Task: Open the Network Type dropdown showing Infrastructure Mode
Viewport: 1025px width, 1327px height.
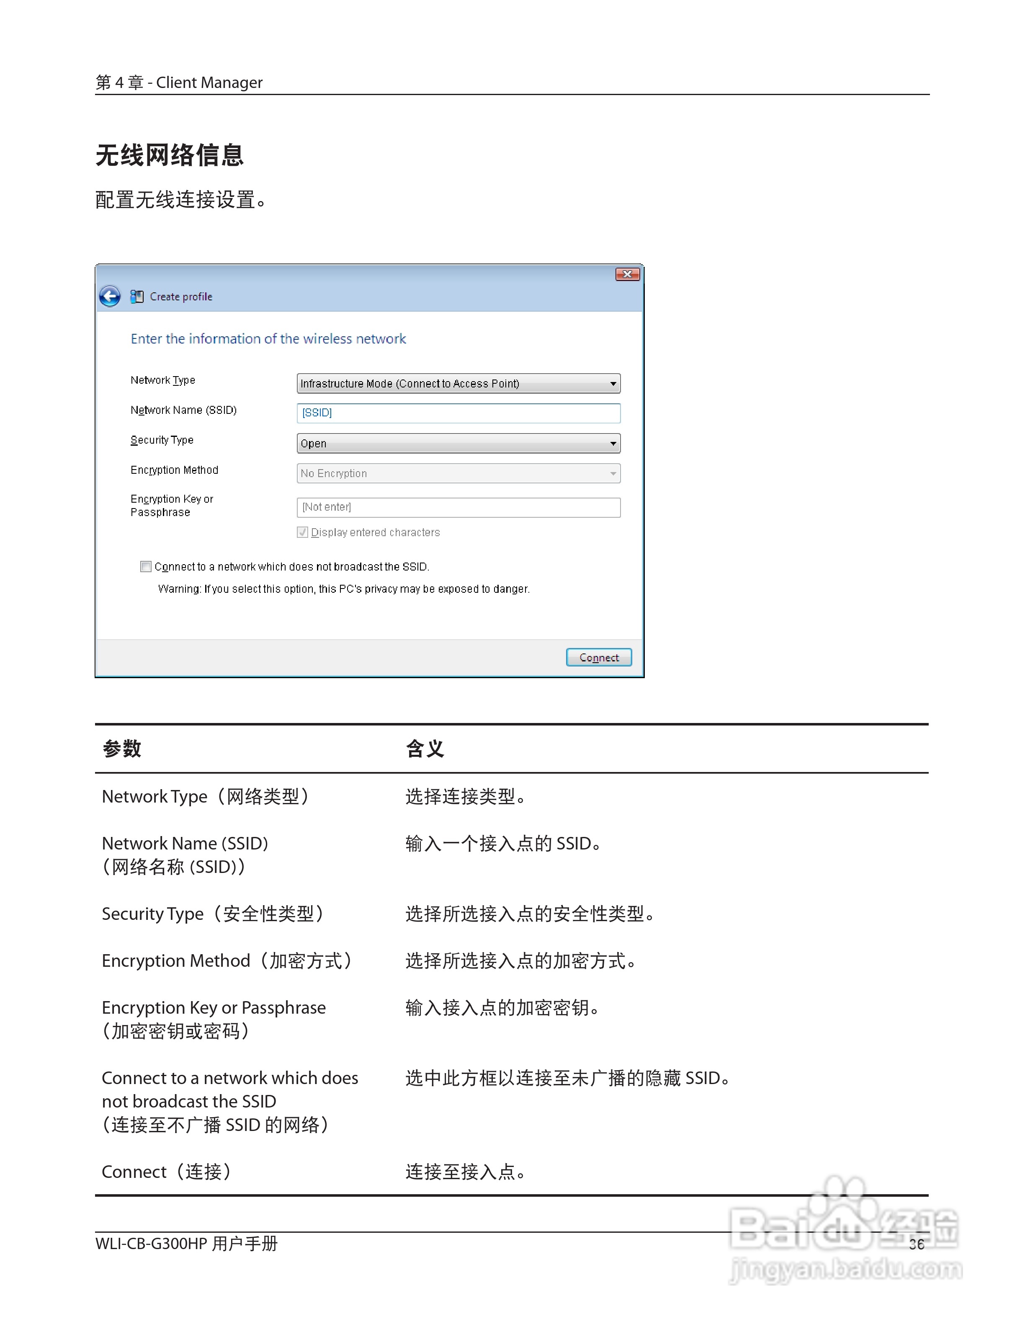Action: click(458, 383)
